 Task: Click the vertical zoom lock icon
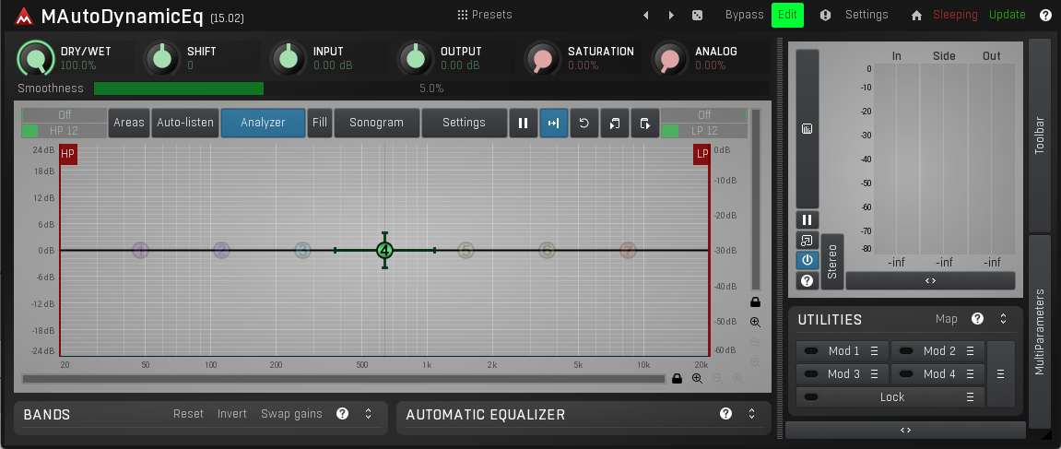[x=755, y=302]
